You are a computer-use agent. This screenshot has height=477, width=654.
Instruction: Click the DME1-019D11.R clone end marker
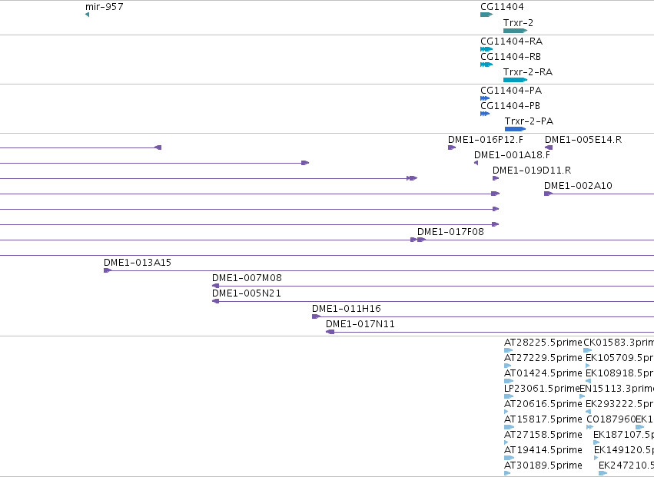[x=496, y=178]
